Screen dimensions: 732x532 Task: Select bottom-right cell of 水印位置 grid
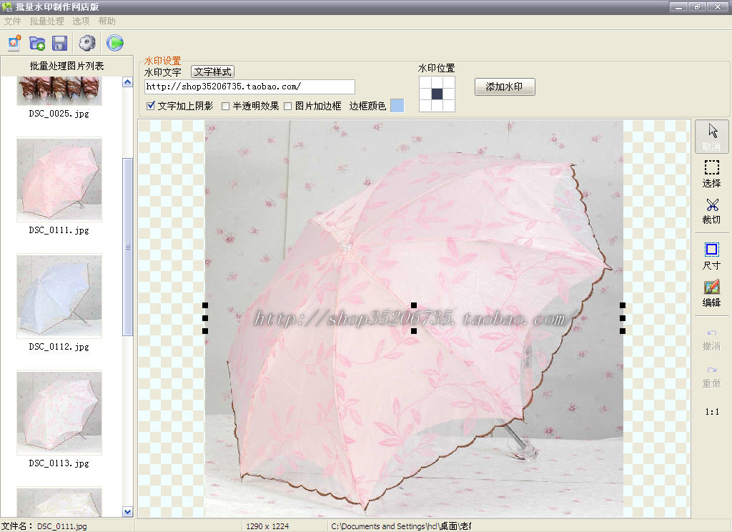449,106
